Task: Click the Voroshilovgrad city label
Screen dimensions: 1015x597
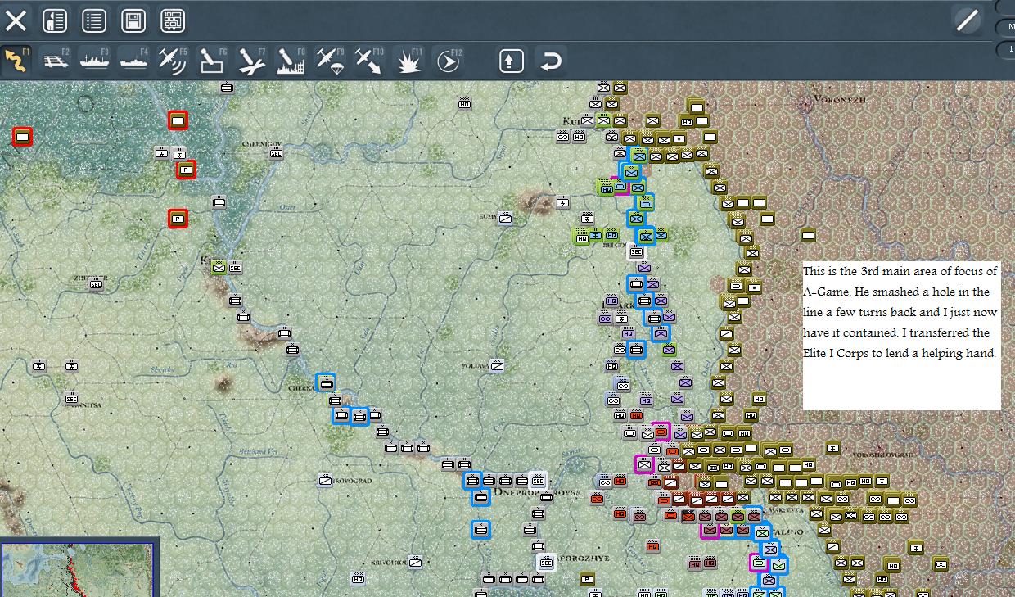Action: click(x=883, y=454)
